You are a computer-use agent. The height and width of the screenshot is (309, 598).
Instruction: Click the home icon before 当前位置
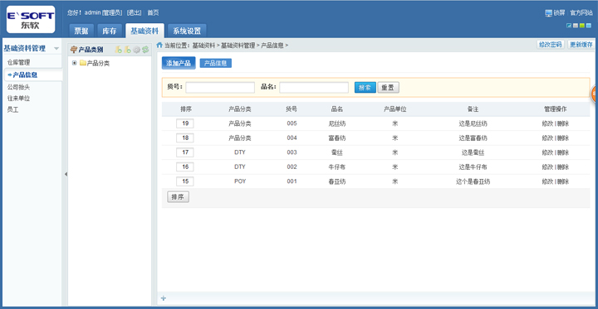(x=159, y=45)
